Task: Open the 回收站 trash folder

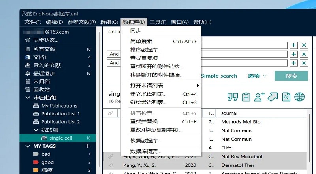Action: pos(41,89)
